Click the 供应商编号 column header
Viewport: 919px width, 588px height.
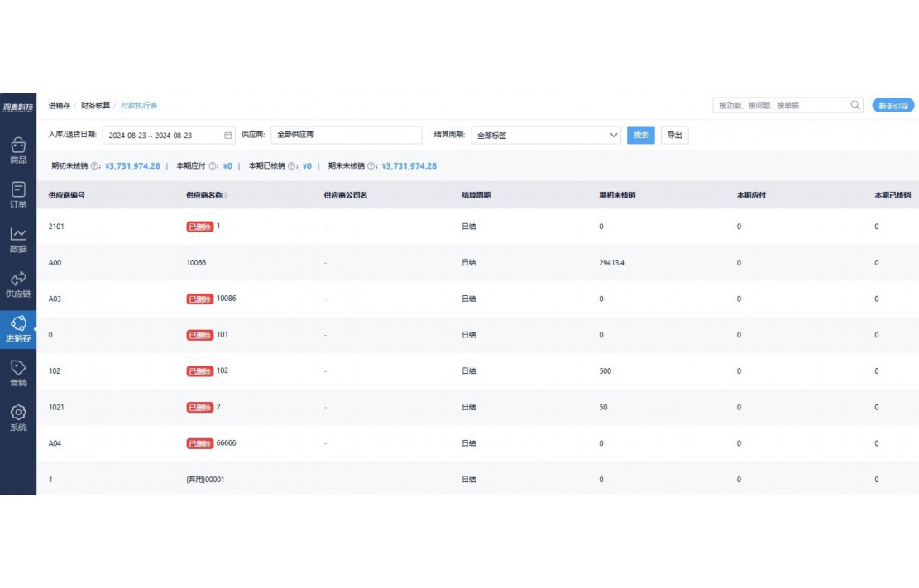tap(66, 195)
